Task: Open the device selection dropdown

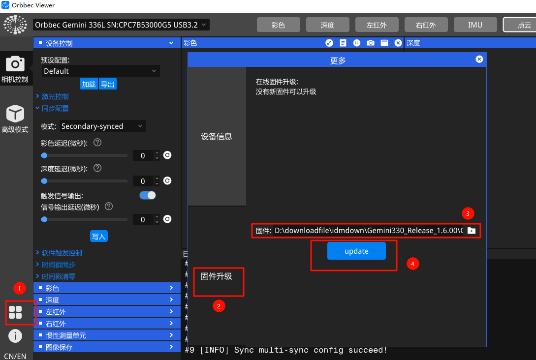Action: tap(121, 25)
